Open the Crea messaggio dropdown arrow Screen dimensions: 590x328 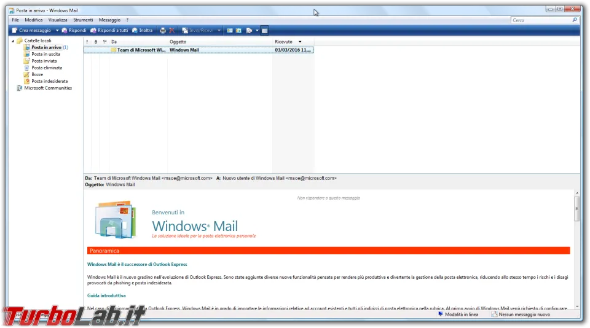point(57,31)
